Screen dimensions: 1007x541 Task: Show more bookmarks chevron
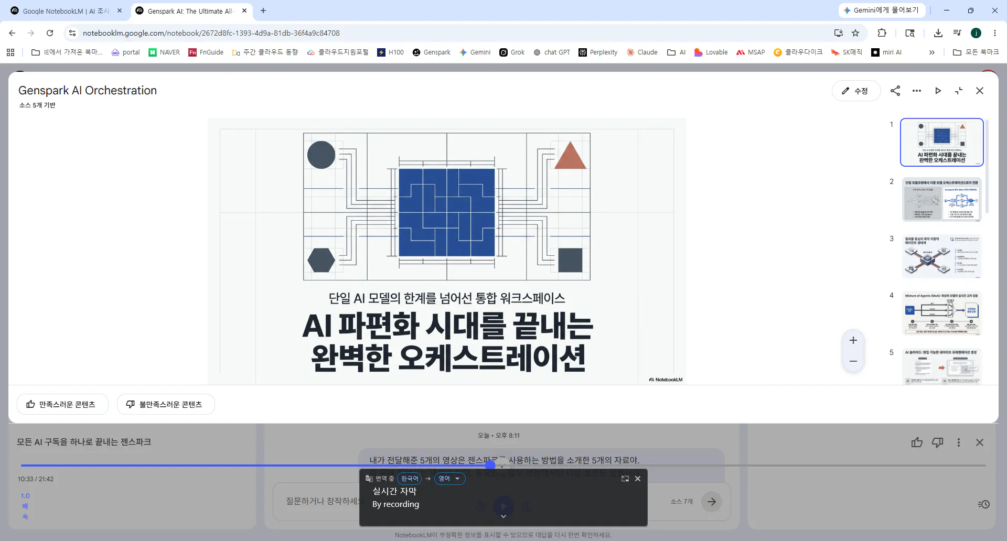click(x=931, y=52)
